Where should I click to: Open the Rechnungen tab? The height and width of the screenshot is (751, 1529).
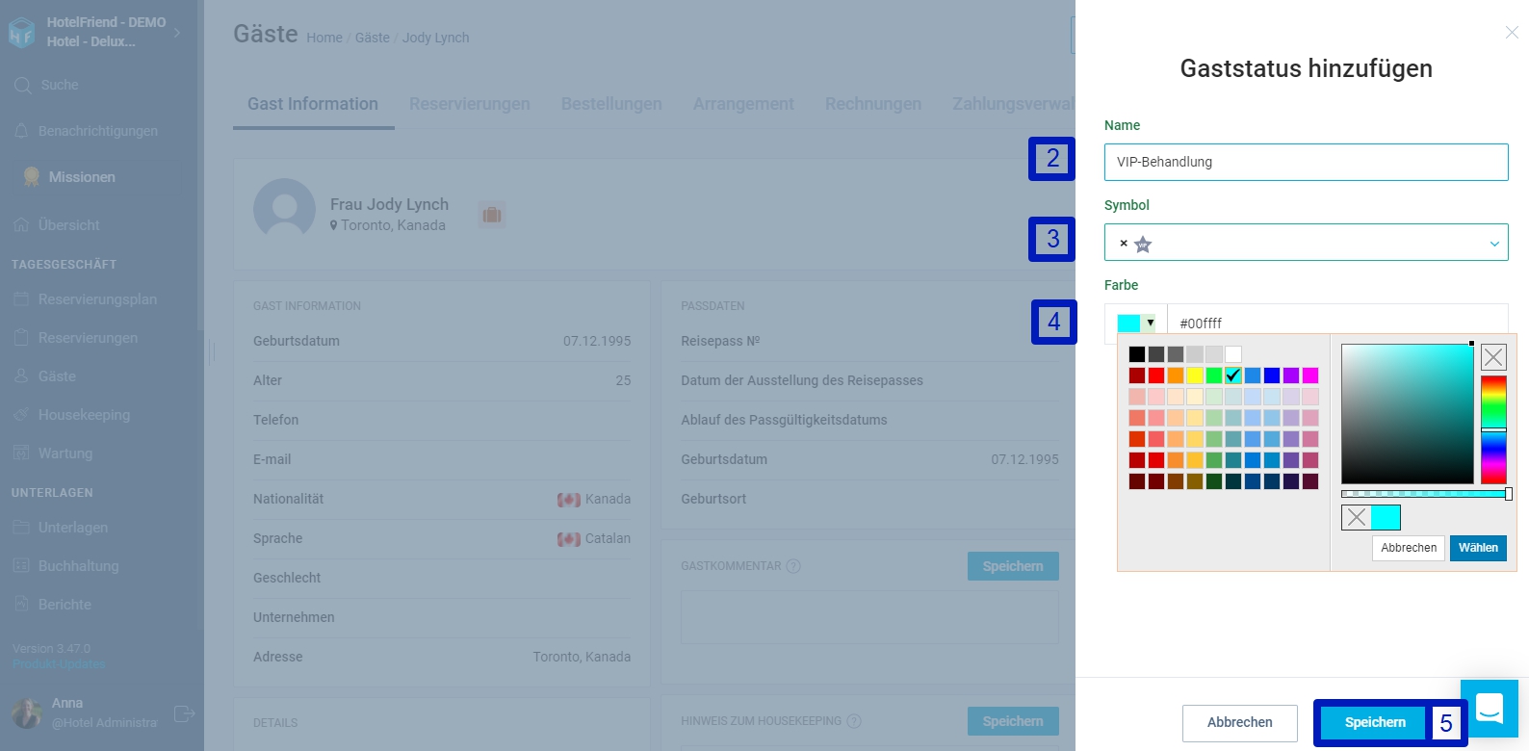pos(872,104)
